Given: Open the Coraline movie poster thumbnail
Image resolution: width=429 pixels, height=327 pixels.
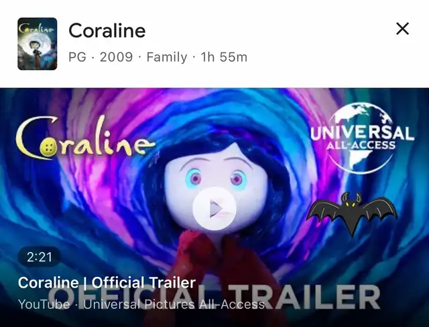Looking at the screenshot, I should click(x=38, y=43).
